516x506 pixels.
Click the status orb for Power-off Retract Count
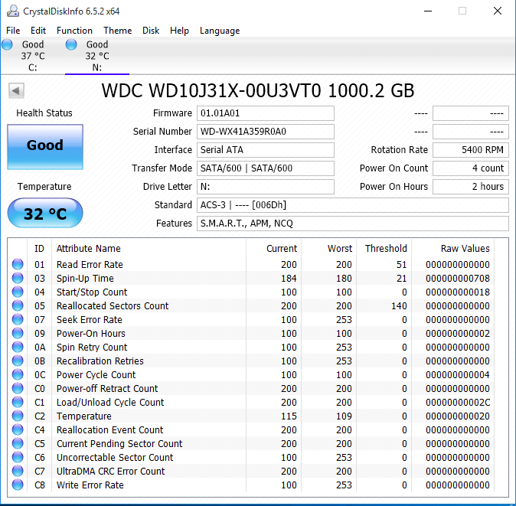[x=18, y=389]
